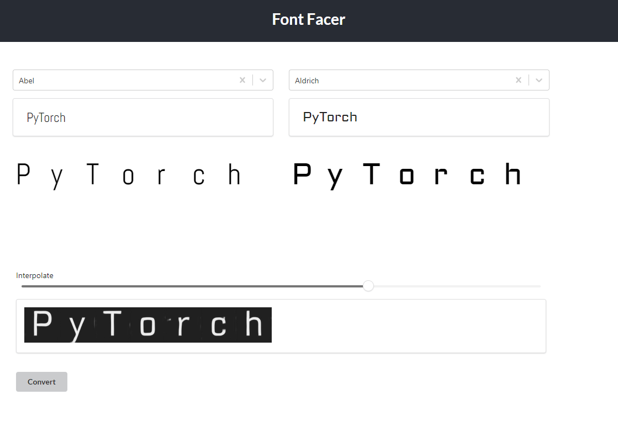Viewport: 618px width, 432px height.
Task: Open the Abel font combo box
Action: click(x=142, y=81)
